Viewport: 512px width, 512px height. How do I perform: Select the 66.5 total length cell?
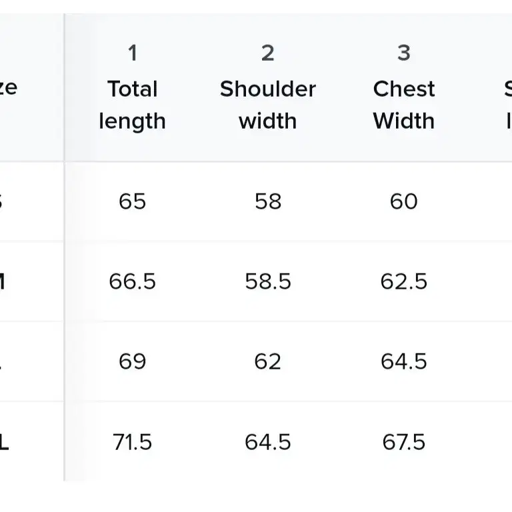tap(132, 281)
